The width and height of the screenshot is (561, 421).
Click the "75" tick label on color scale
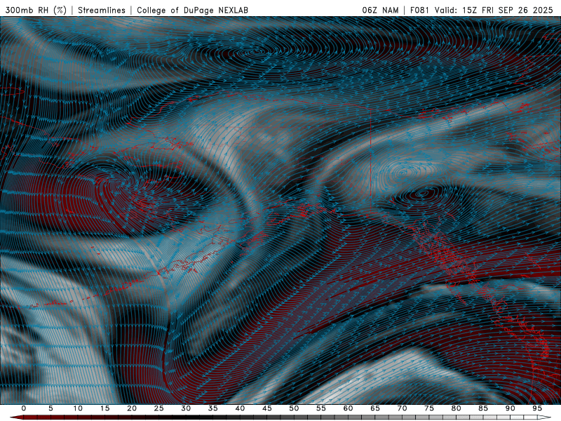point(429,408)
